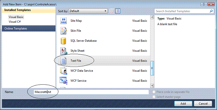Switch to small icons view

pyautogui.click(x=112, y=11)
